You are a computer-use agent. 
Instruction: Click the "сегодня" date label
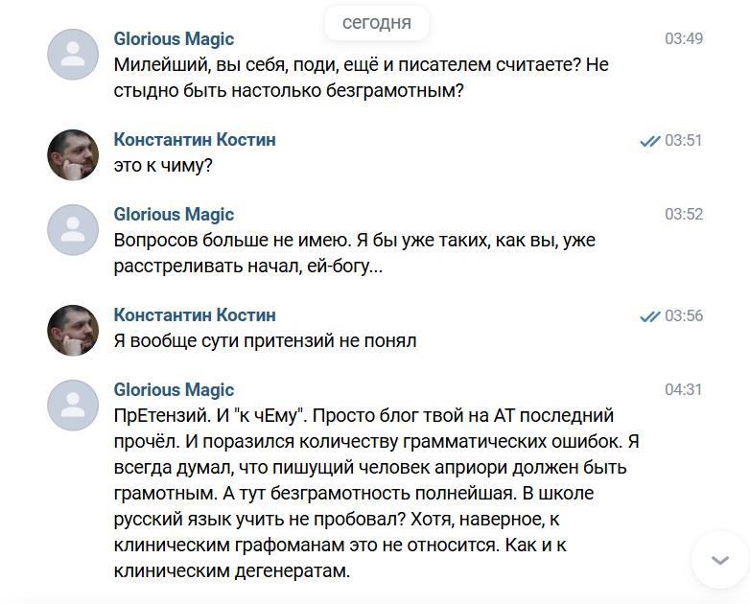point(376,23)
